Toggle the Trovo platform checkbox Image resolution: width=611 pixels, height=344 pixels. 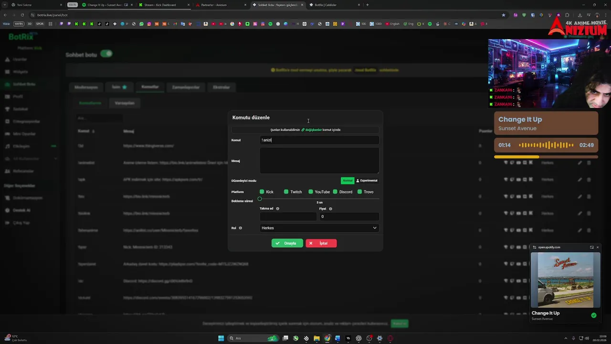(359, 192)
